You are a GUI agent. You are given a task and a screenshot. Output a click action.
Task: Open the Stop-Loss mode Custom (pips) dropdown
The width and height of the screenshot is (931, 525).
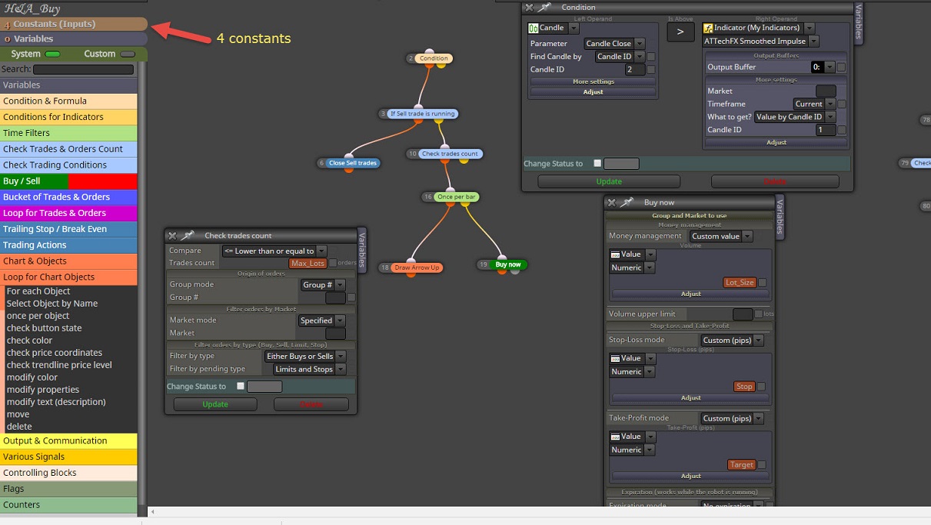pos(732,340)
